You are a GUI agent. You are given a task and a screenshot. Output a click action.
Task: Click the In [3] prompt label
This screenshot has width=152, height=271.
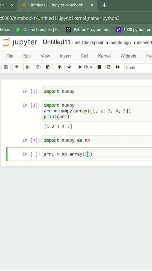point(31,105)
